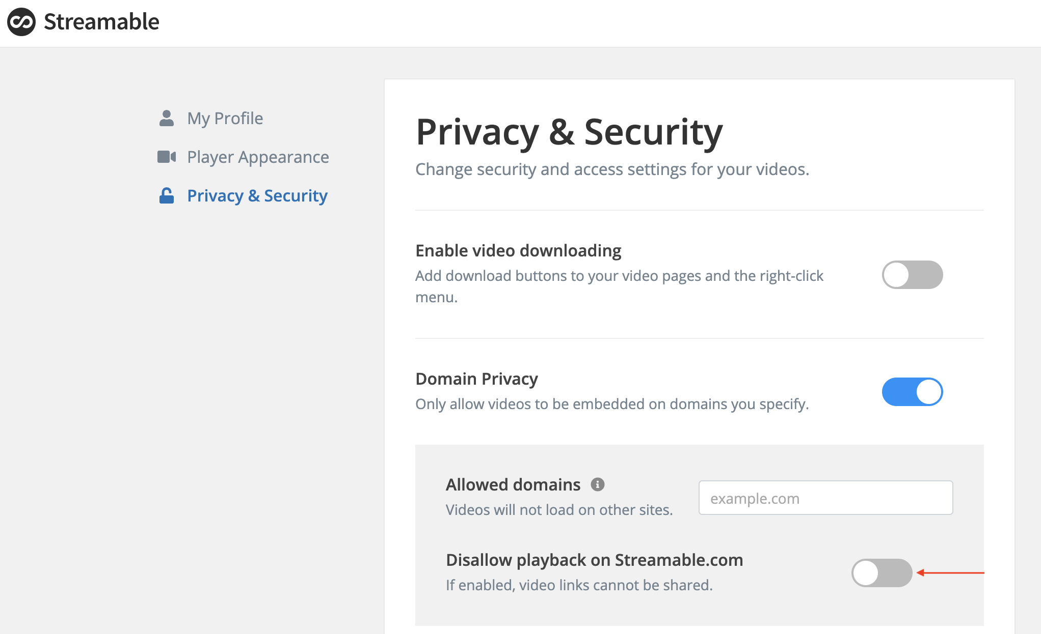Click the Privacy & Security page heading
The width and height of the screenshot is (1041, 634).
pos(569,132)
